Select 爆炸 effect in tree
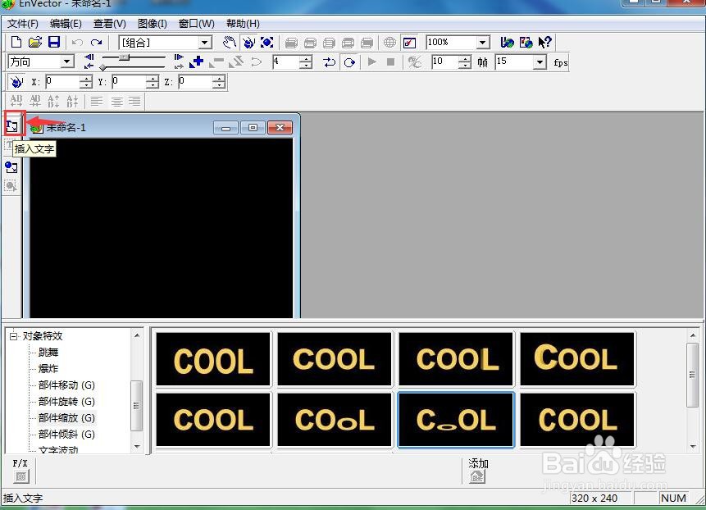 (48, 369)
